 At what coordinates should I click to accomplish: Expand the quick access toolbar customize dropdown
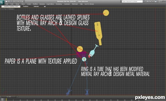point(24,1)
